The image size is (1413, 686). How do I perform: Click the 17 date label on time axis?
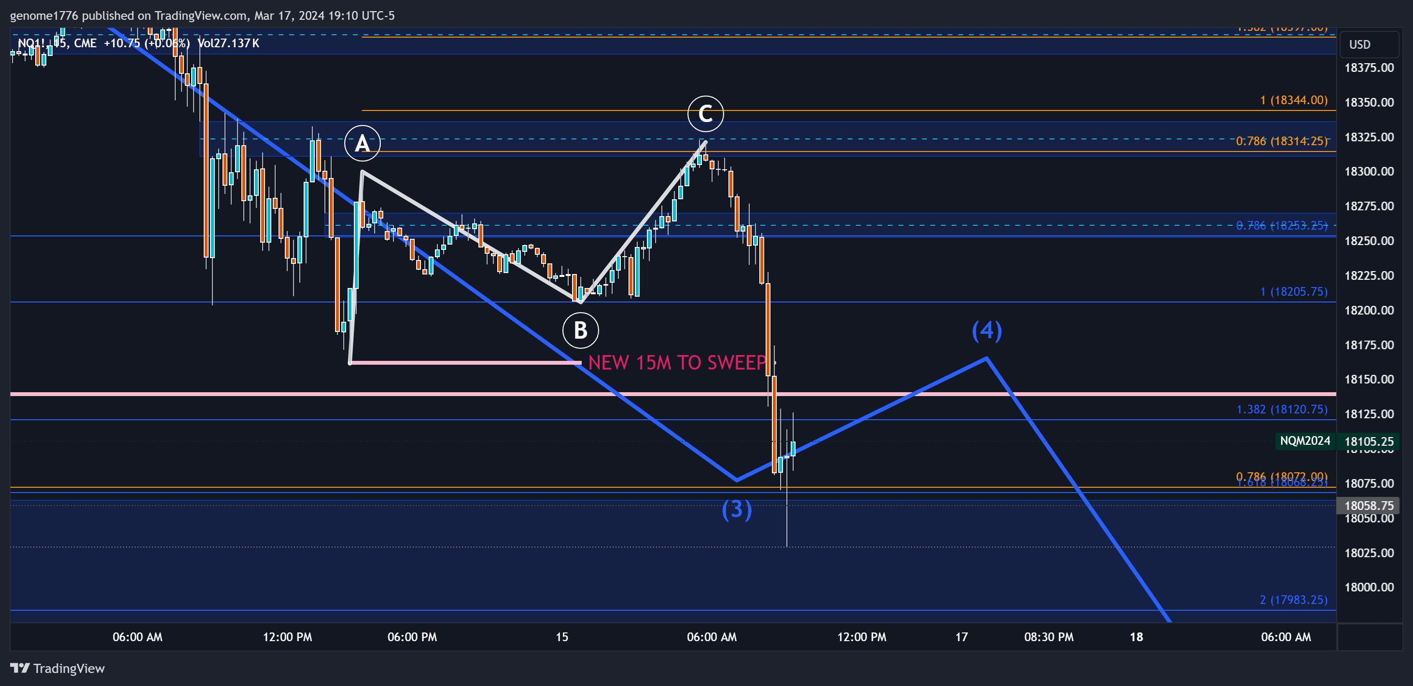(x=961, y=637)
